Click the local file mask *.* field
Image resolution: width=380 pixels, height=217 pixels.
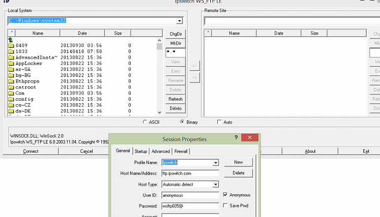(176, 53)
